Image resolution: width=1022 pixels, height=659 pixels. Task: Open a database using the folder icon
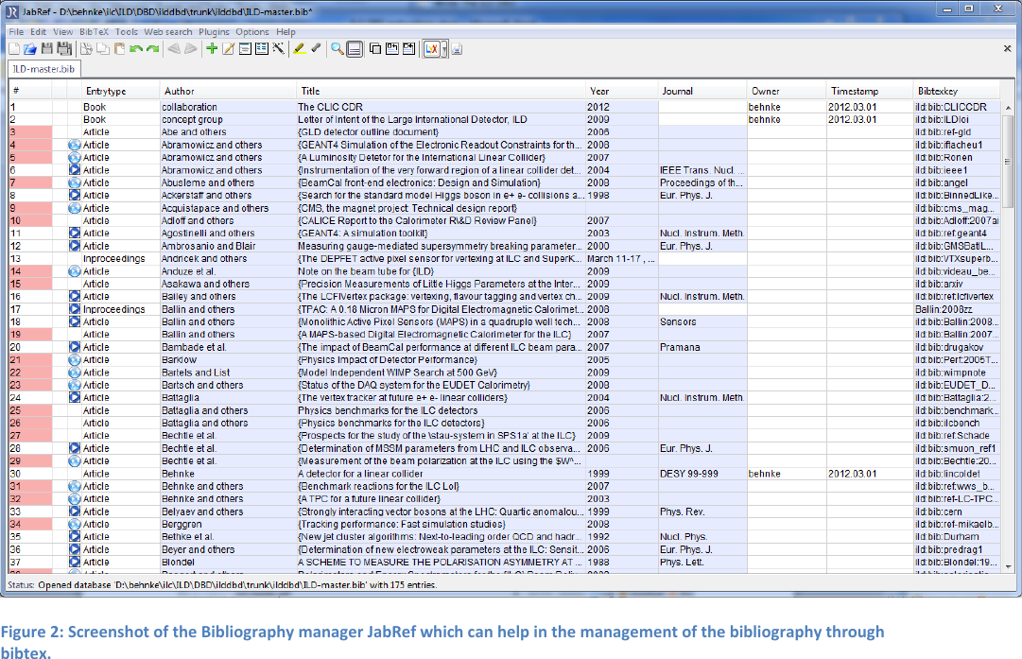(29, 48)
